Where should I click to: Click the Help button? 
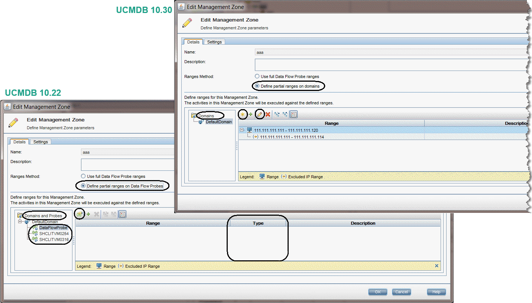point(437,292)
